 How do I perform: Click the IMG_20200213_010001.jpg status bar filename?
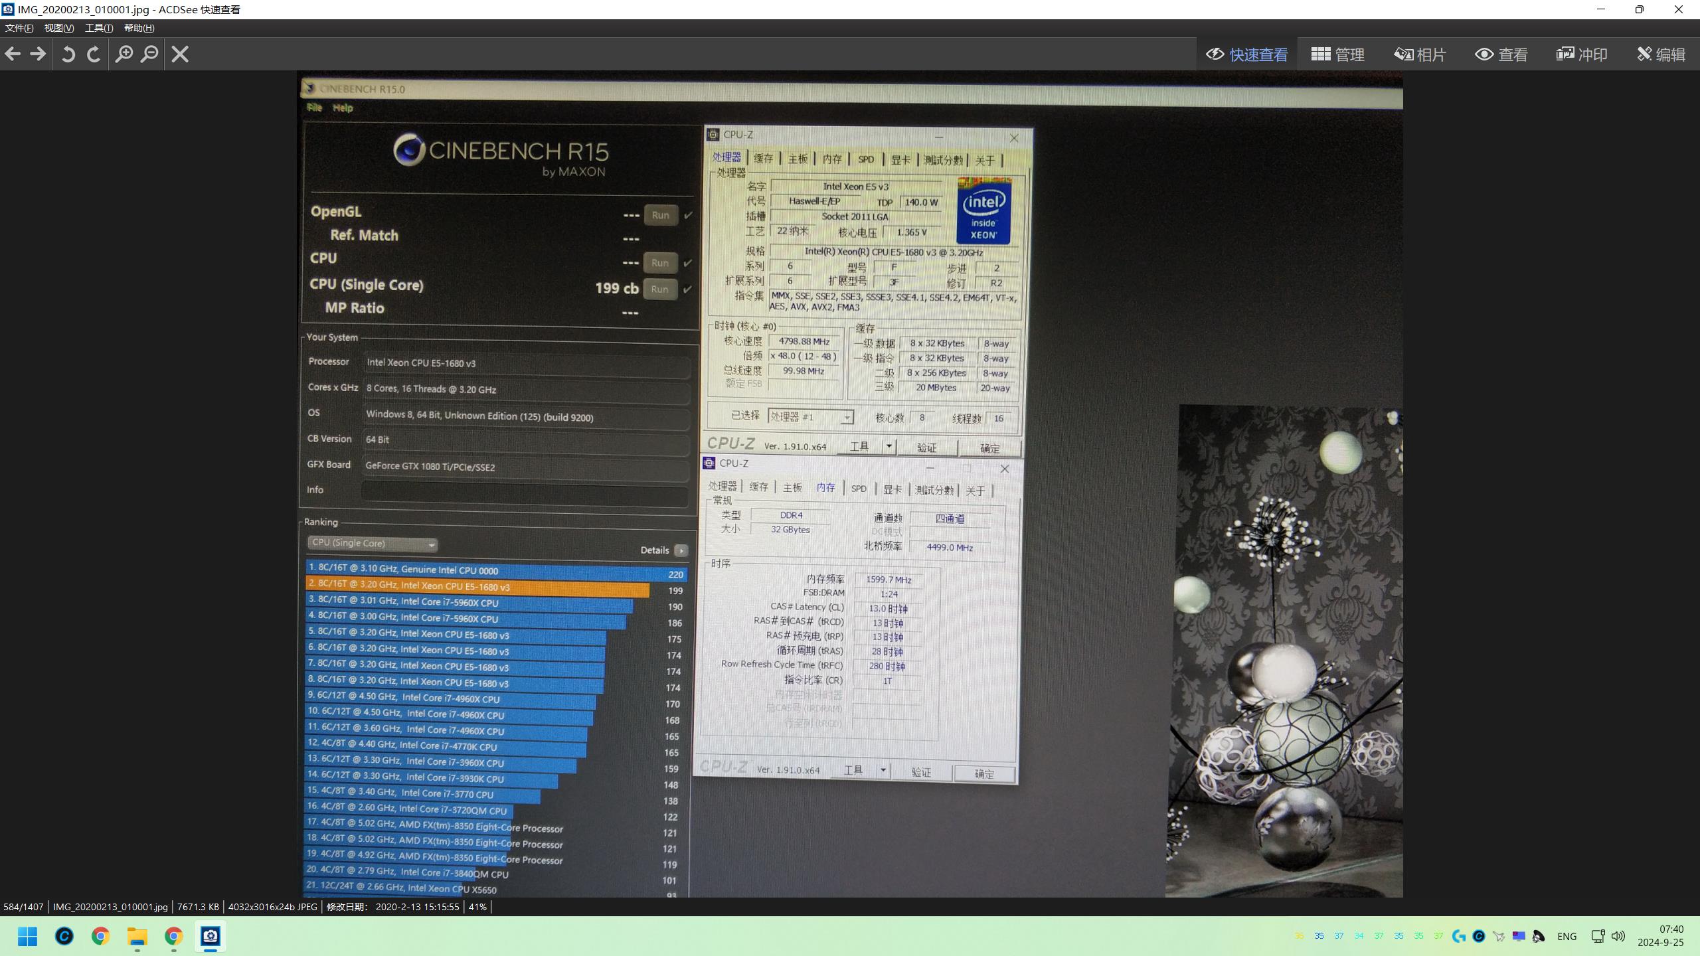pos(110,907)
